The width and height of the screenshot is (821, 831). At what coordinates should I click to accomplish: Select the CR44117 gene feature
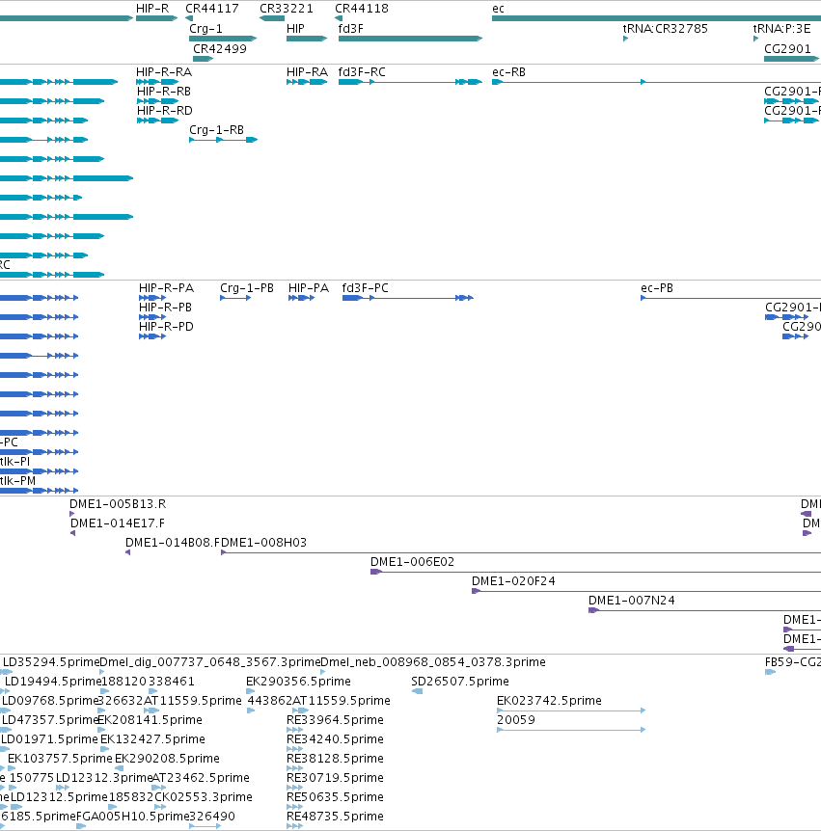pos(189,18)
